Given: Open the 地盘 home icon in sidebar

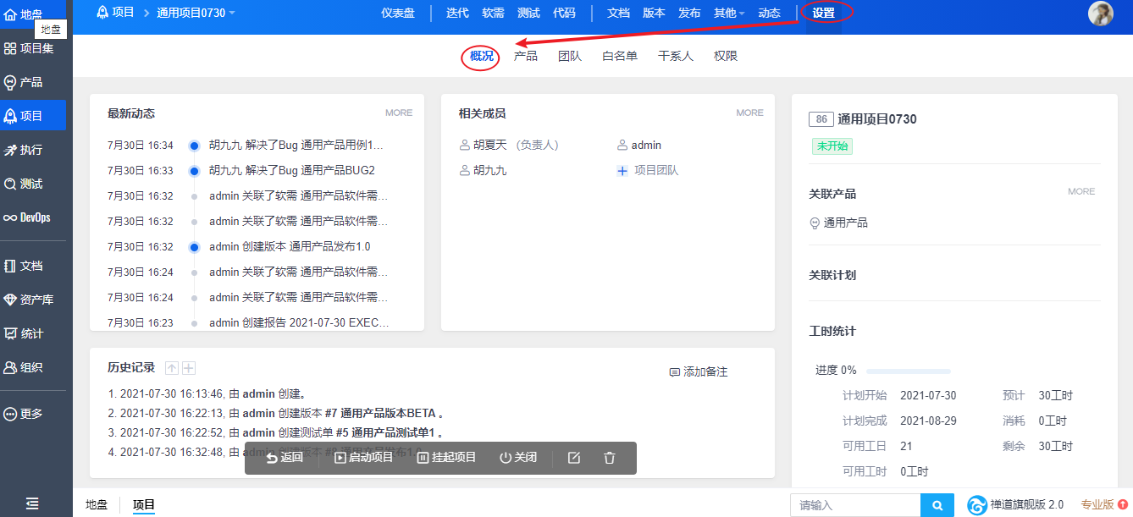Looking at the screenshot, I should pos(11,14).
